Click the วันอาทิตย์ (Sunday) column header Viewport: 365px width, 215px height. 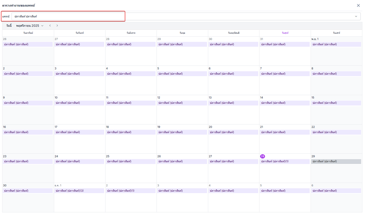pos(28,32)
